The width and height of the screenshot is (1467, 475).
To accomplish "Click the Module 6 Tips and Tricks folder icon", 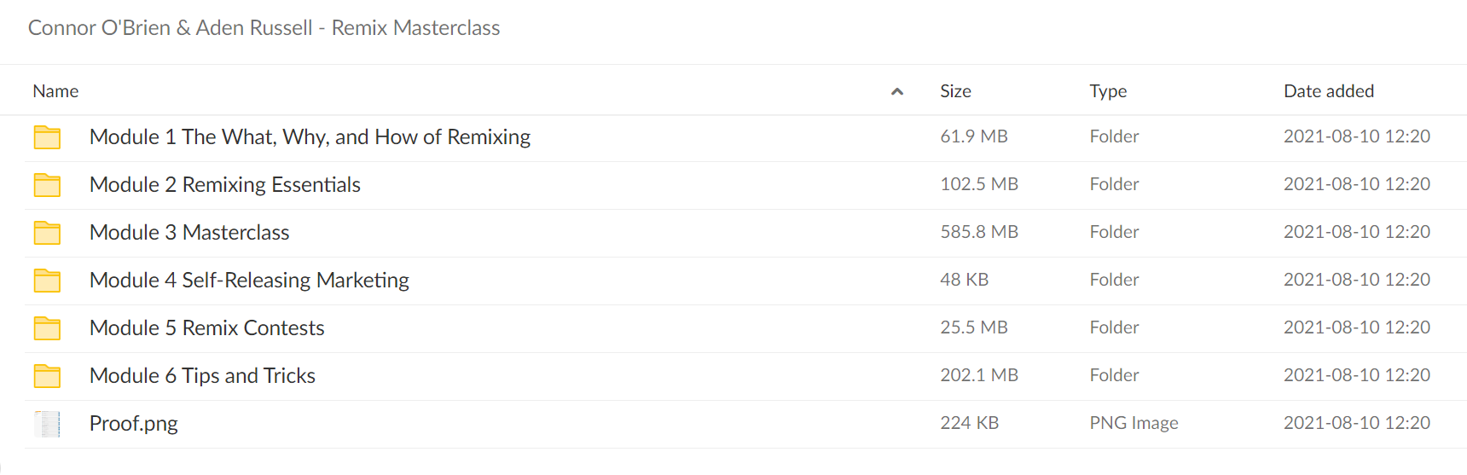I will [x=47, y=376].
